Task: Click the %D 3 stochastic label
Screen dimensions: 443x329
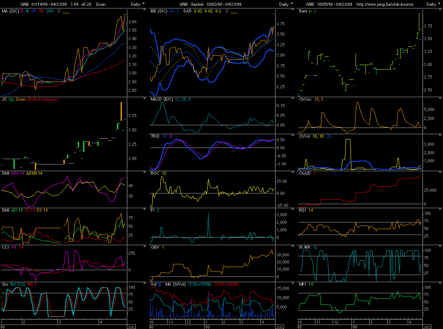Action: coord(32,284)
